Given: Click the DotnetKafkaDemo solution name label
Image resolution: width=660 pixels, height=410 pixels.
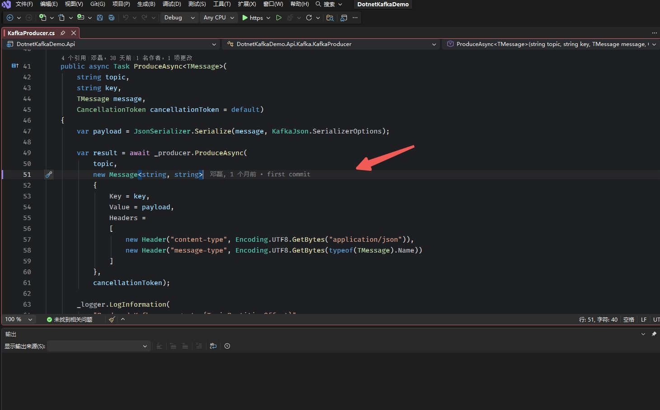Looking at the screenshot, I should tap(383, 4).
